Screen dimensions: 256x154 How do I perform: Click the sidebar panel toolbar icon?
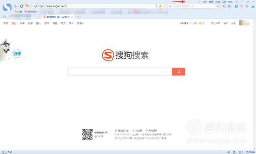click(x=224, y=6)
